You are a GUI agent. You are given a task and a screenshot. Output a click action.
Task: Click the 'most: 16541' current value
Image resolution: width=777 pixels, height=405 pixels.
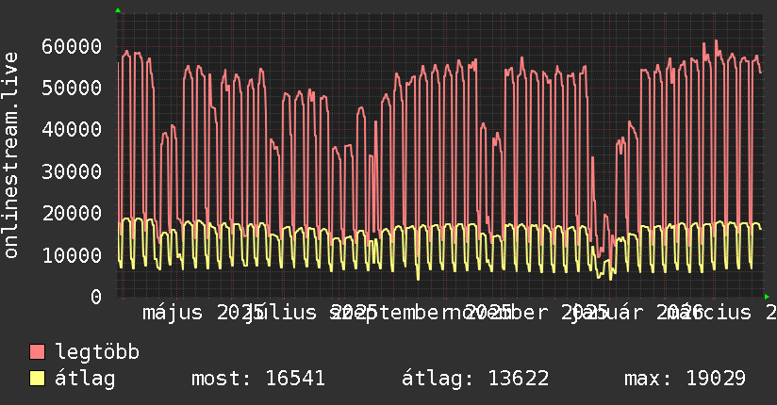coord(257,380)
